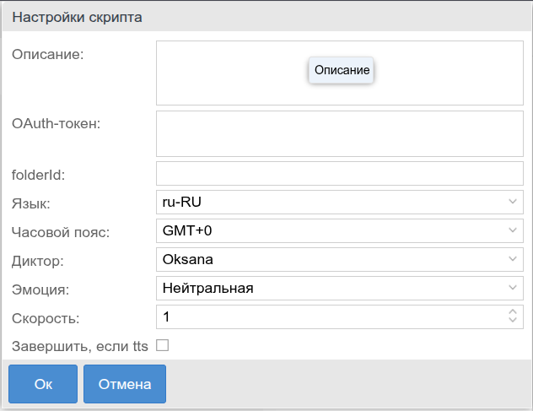Click the OAuth-токен: label text
533x411 pixels.
56,124
